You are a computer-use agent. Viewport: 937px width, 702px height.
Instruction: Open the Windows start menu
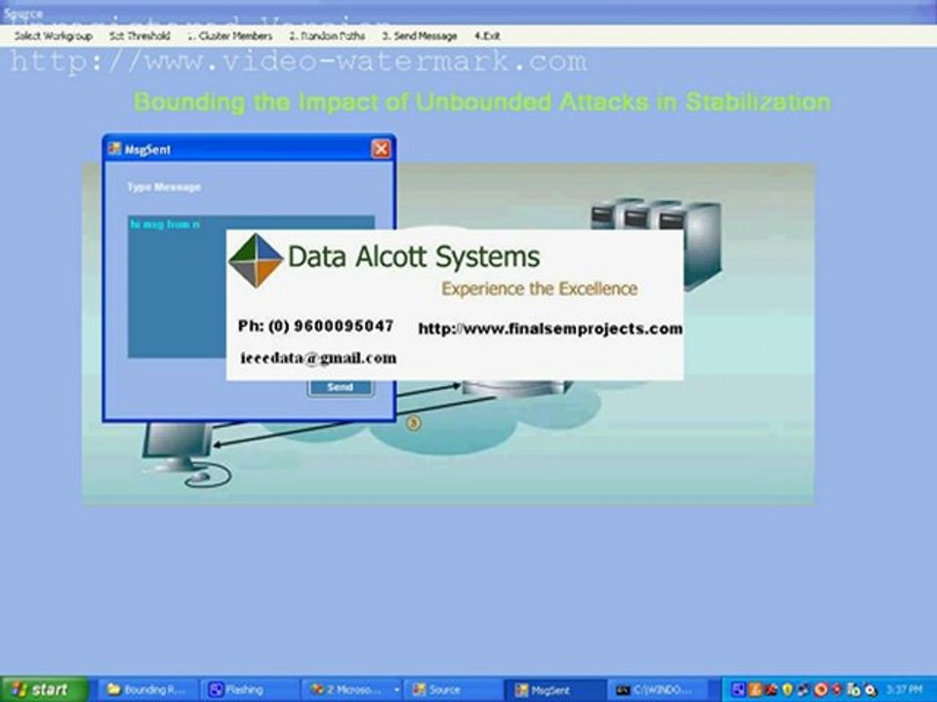coord(43,689)
